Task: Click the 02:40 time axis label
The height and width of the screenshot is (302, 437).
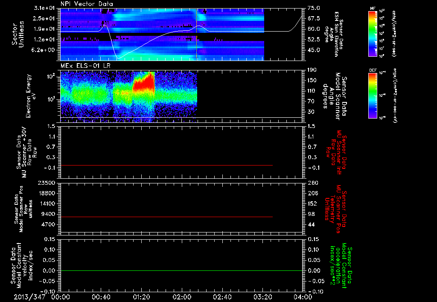Action: click(222, 297)
